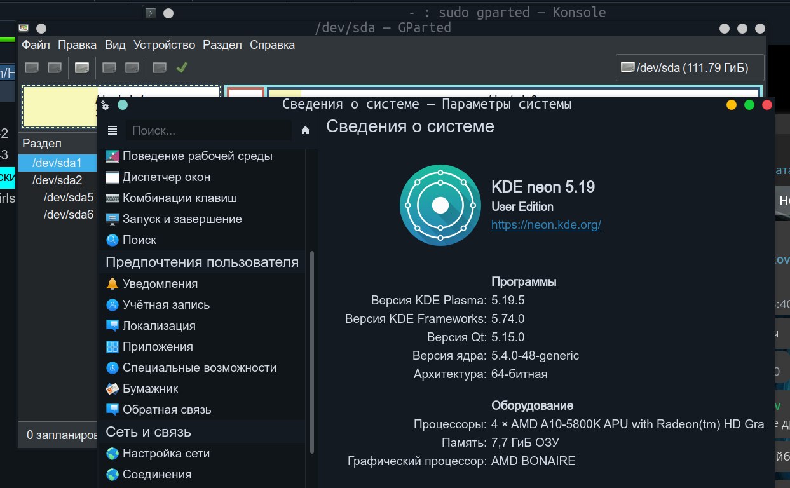Open the Устройство menu in GParted
The image size is (790, 488).
click(x=164, y=45)
